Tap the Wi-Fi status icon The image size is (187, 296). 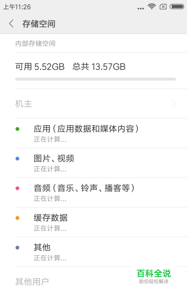(152, 7)
